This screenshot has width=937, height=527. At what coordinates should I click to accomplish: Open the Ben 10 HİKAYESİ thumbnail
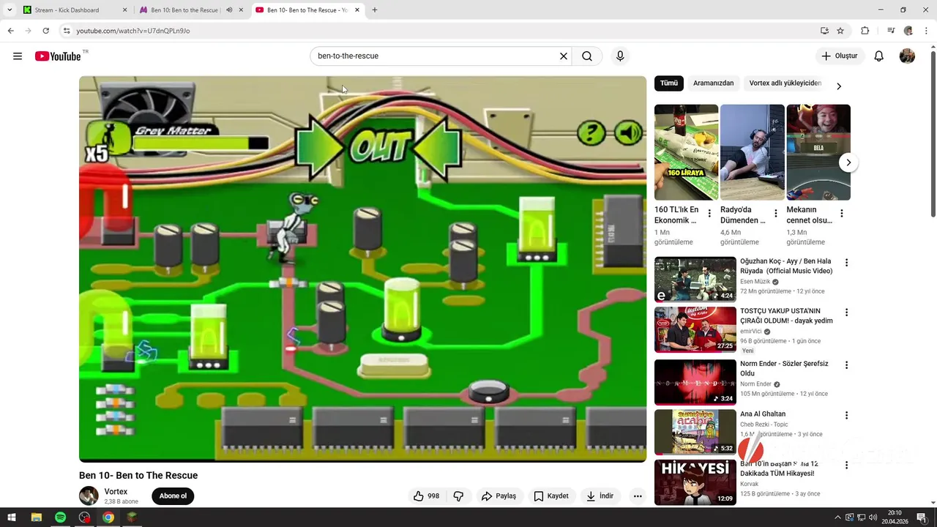[695, 482]
